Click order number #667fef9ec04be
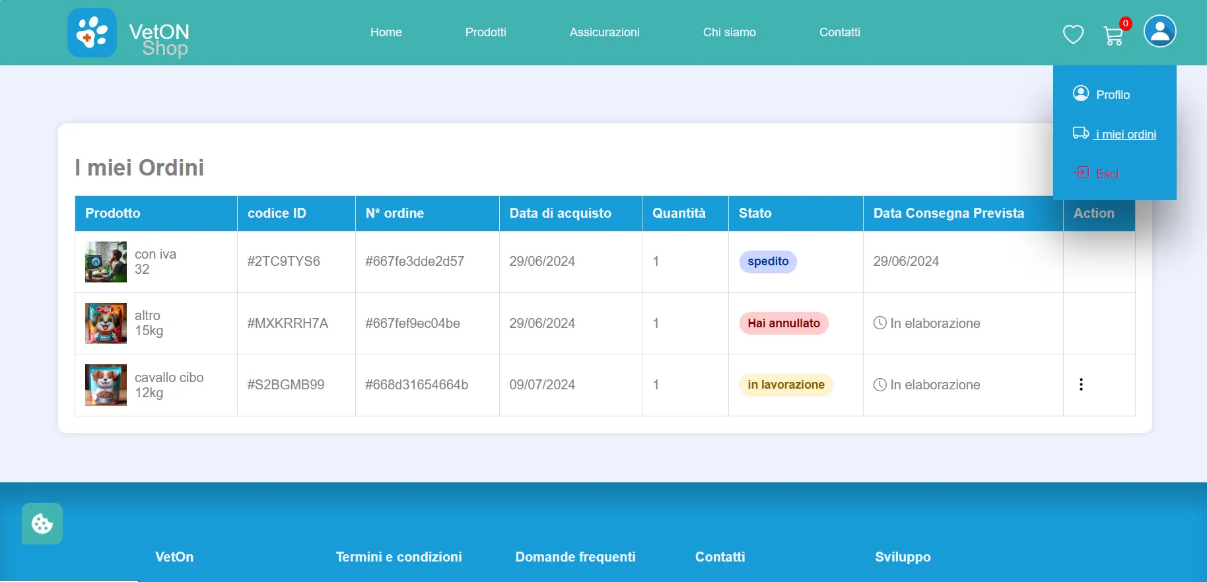The height and width of the screenshot is (582, 1207). 413,323
